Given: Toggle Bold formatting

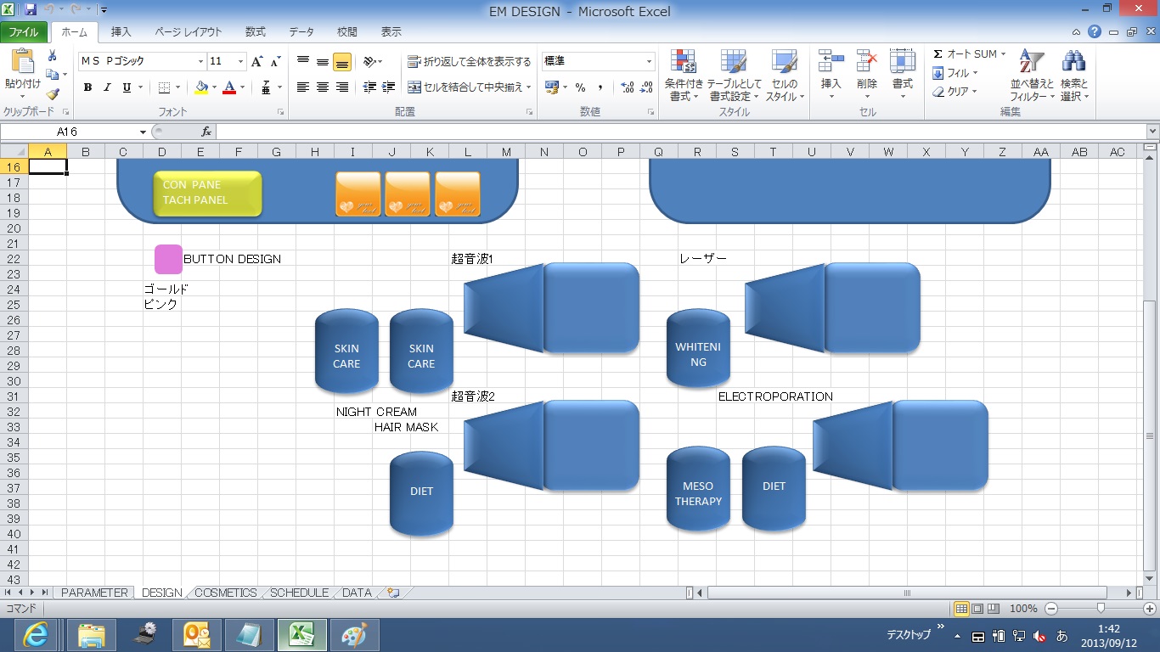Looking at the screenshot, I should tap(87, 87).
